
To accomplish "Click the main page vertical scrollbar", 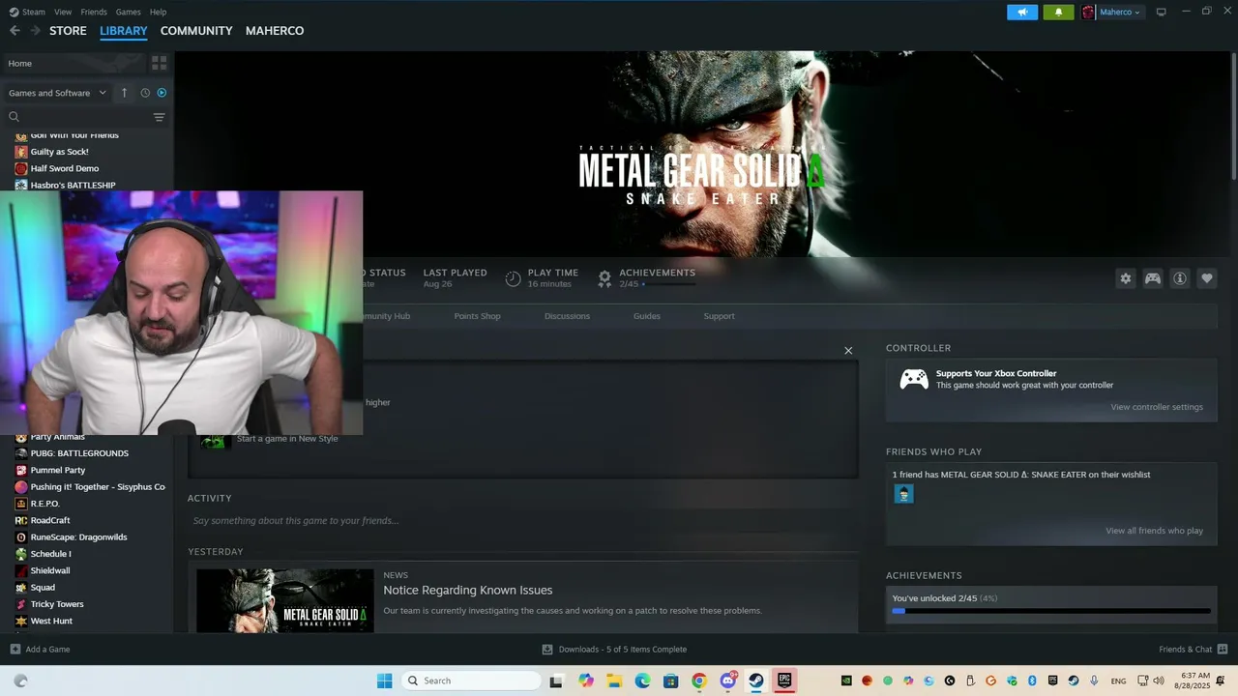I will pyautogui.click(x=1233, y=116).
